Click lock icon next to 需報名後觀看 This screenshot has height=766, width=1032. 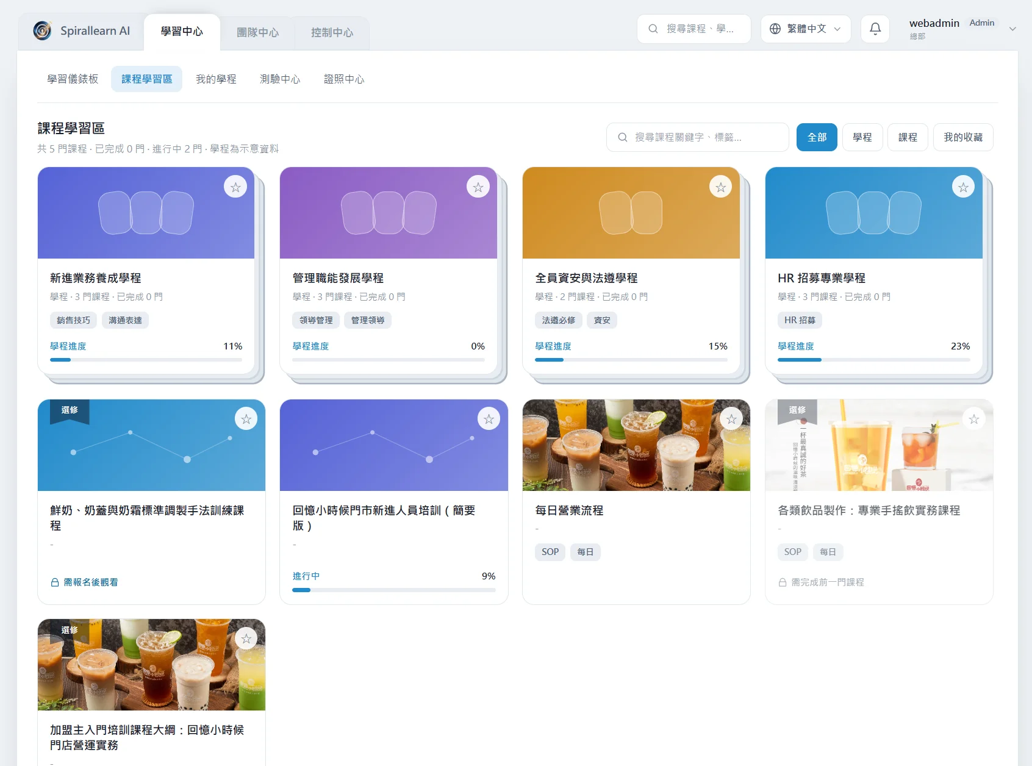[55, 582]
